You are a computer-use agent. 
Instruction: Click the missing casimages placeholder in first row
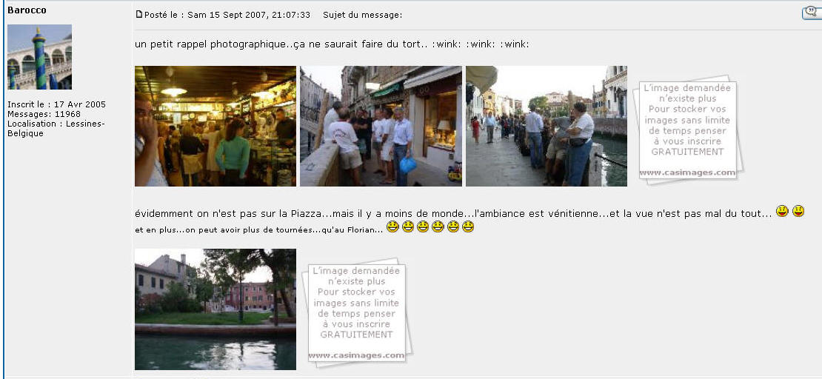[x=687, y=130]
